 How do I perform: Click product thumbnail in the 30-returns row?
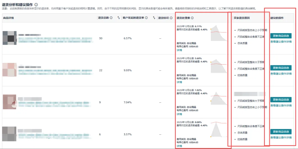9,38
